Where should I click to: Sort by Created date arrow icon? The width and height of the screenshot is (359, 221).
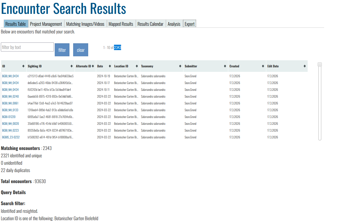coord(263,66)
